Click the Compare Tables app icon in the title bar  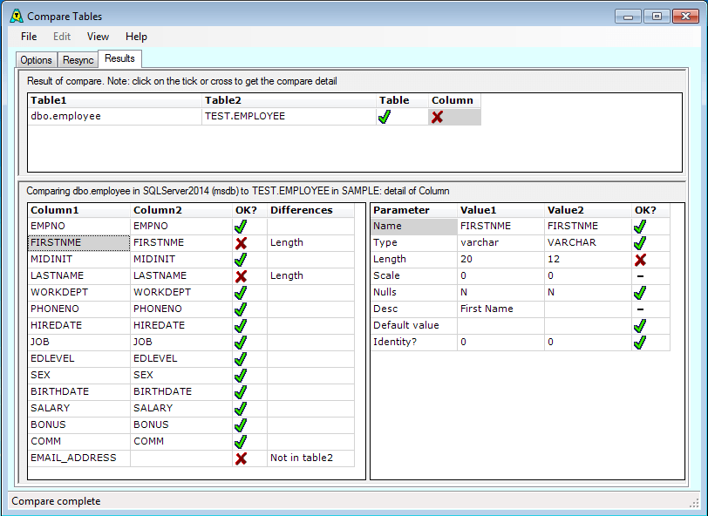pyautogui.click(x=17, y=16)
